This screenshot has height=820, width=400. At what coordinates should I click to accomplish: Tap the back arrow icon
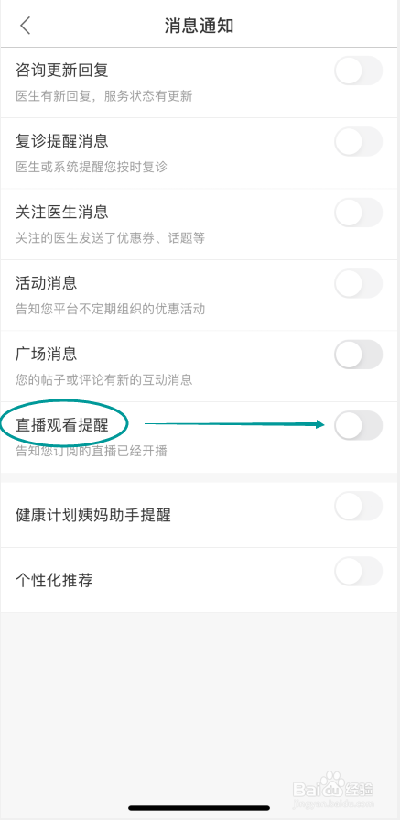(25, 25)
